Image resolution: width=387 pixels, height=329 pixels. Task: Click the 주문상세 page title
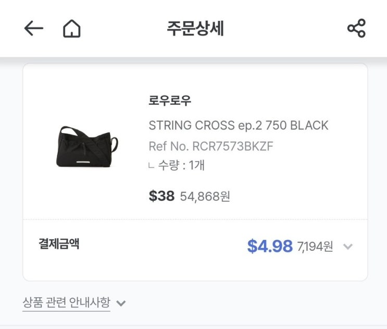(195, 29)
